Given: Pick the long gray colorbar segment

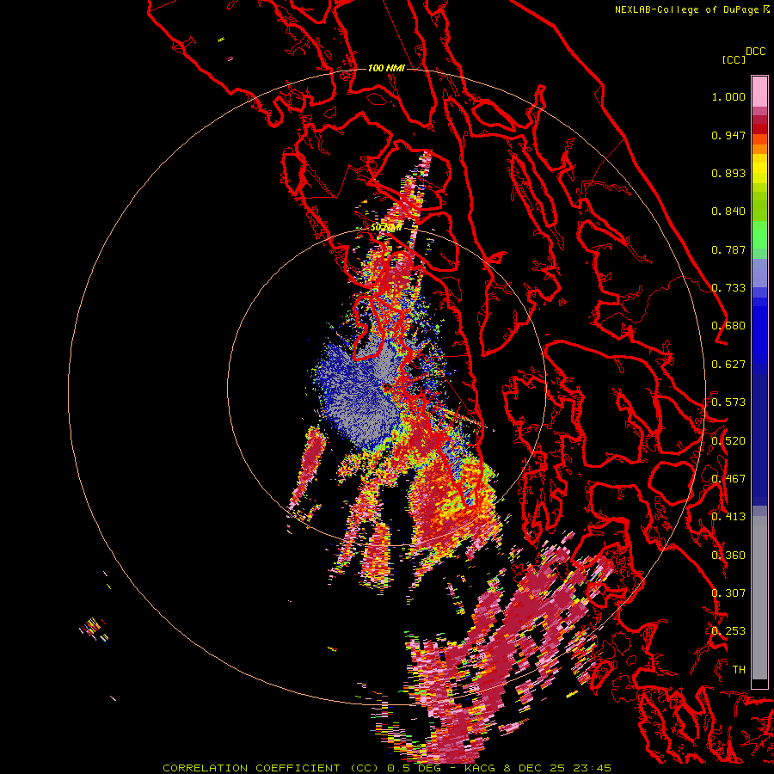Looking at the screenshot, I should (x=759, y=598).
